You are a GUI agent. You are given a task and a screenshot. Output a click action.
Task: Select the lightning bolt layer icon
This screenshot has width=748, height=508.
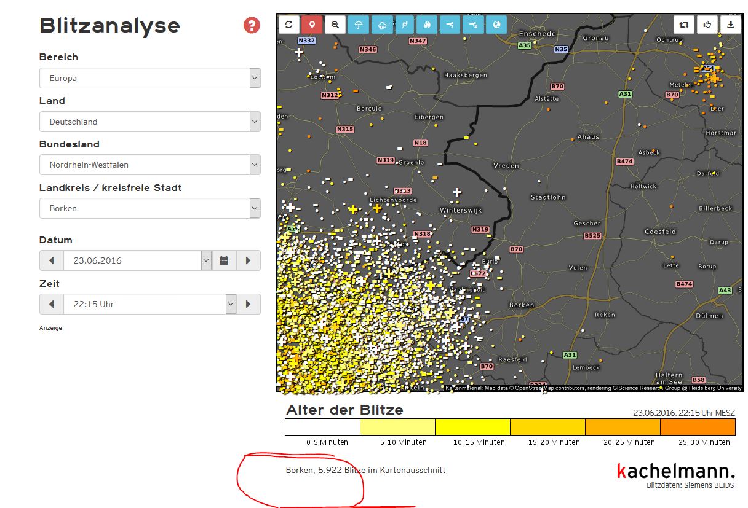pos(404,25)
